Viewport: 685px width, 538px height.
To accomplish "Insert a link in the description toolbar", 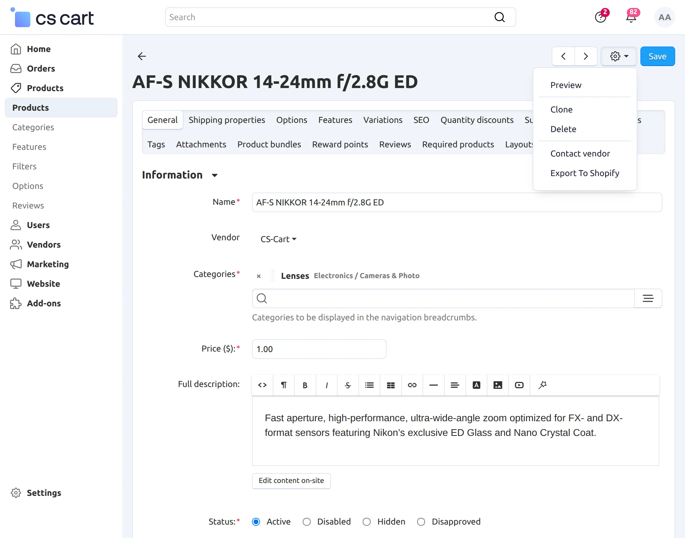I will coord(412,385).
